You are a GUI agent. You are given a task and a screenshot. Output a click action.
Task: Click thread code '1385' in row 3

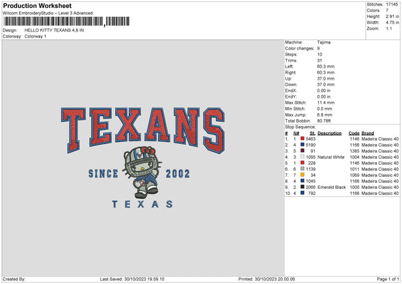354,151
